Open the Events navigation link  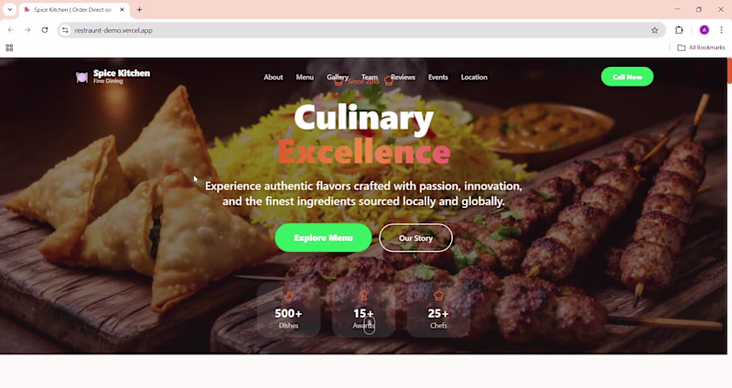[438, 78]
